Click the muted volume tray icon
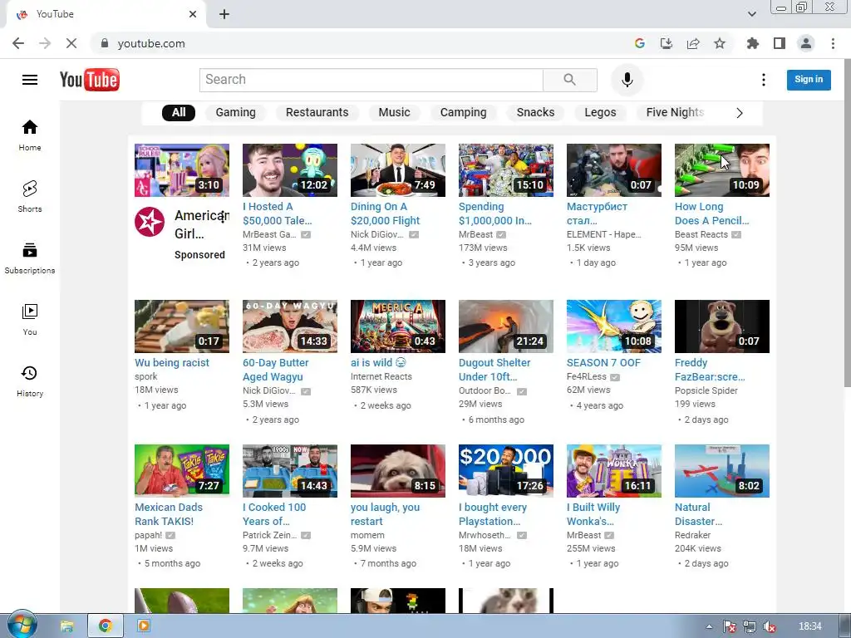 coord(769,627)
